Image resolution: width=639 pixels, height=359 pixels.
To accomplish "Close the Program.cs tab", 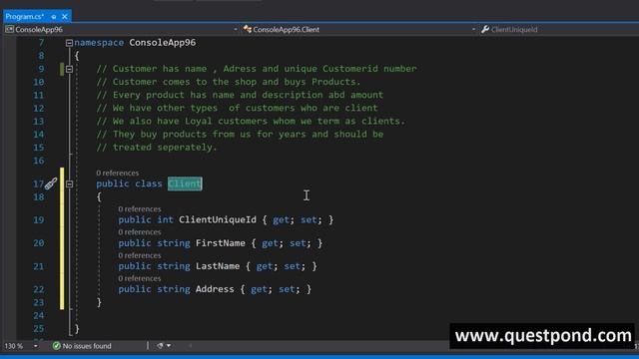I will [x=65, y=17].
